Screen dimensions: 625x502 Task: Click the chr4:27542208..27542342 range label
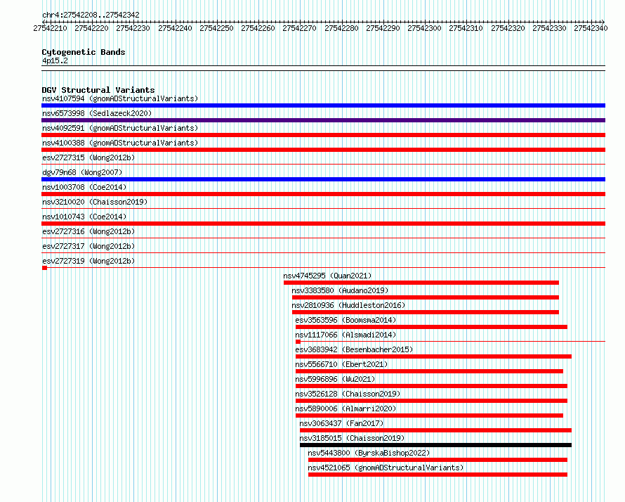click(91, 15)
